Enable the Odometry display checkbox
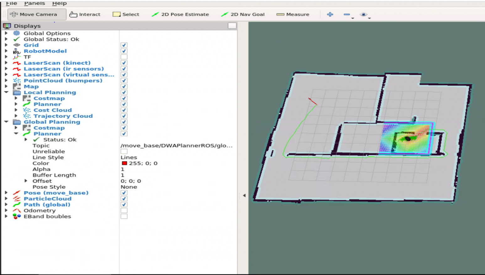Image resolution: width=485 pixels, height=275 pixels. pyautogui.click(x=124, y=210)
